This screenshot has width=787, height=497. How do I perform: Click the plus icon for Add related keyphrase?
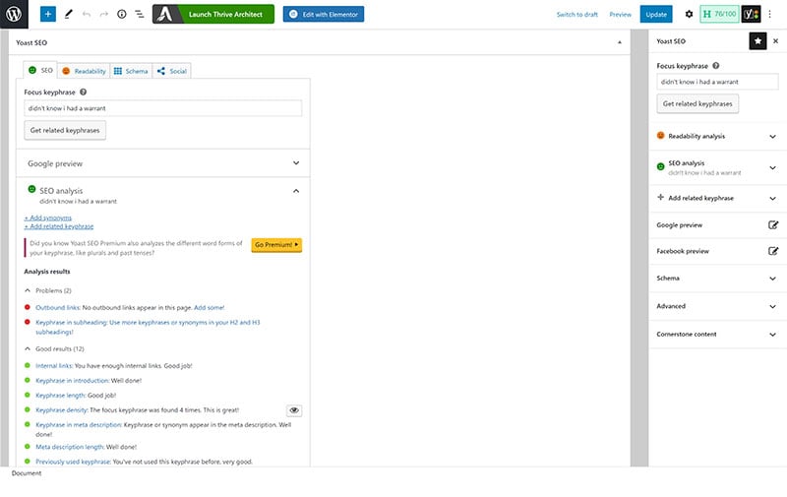tap(660, 197)
